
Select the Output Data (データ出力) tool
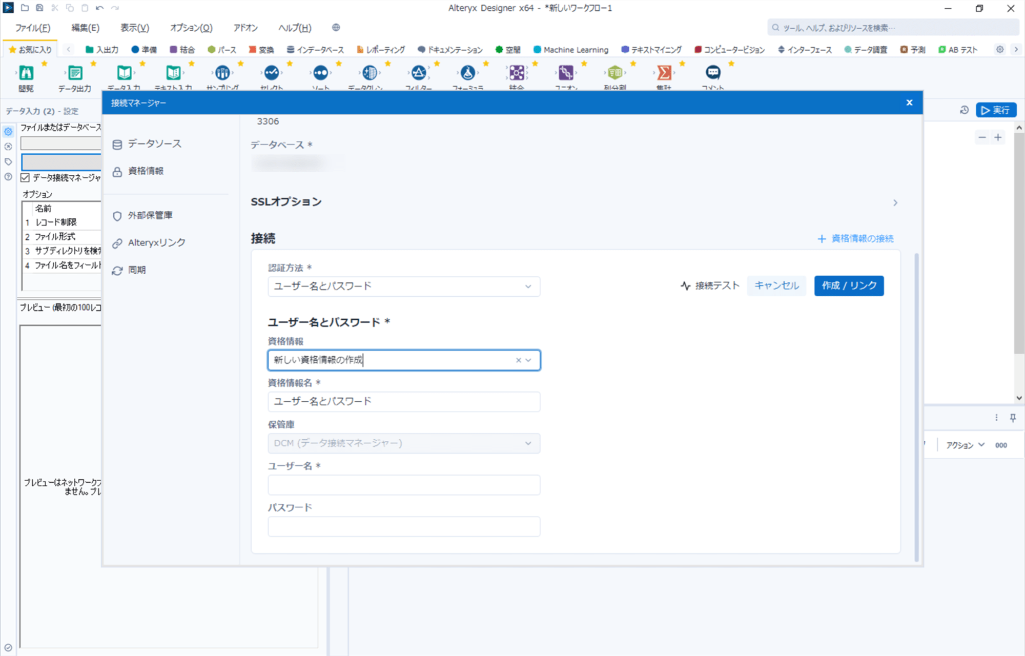75,73
